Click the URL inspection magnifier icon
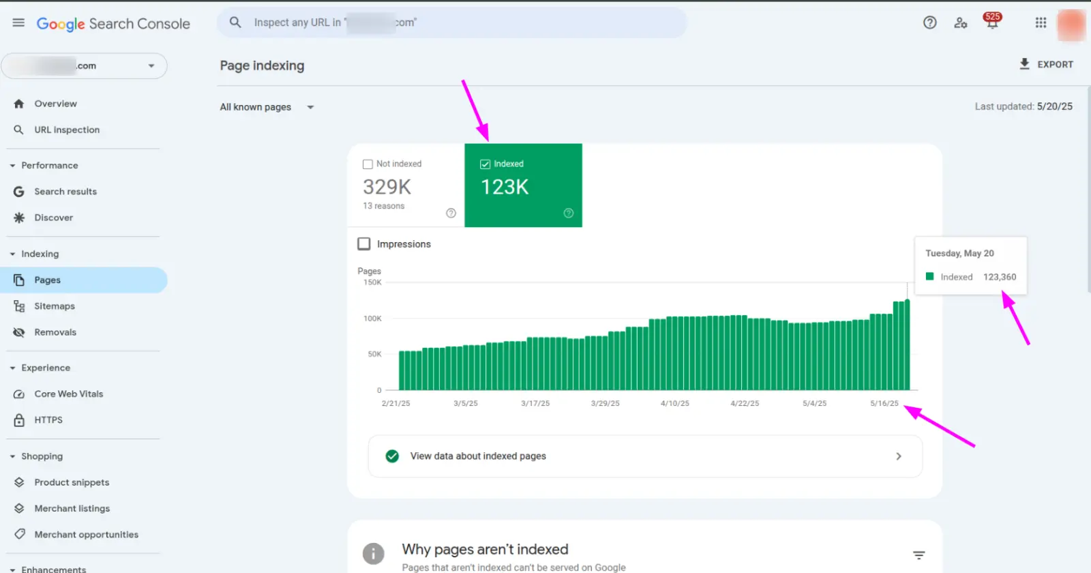The width and height of the screenshot is (1091, 573). (19, 130)
